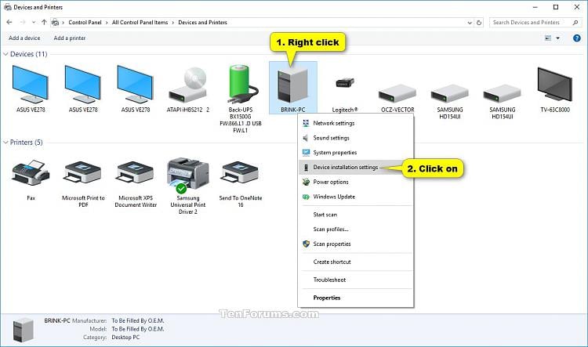Viewport: 588px width, 347px height.
Task: Choose System properties from context menu
Action: coord(355,153)
